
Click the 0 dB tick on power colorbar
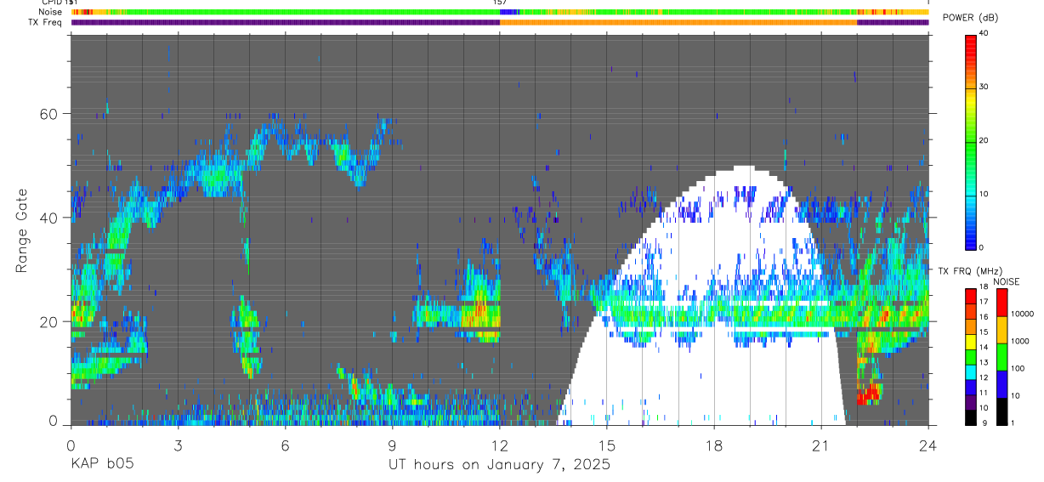[981, 247]
